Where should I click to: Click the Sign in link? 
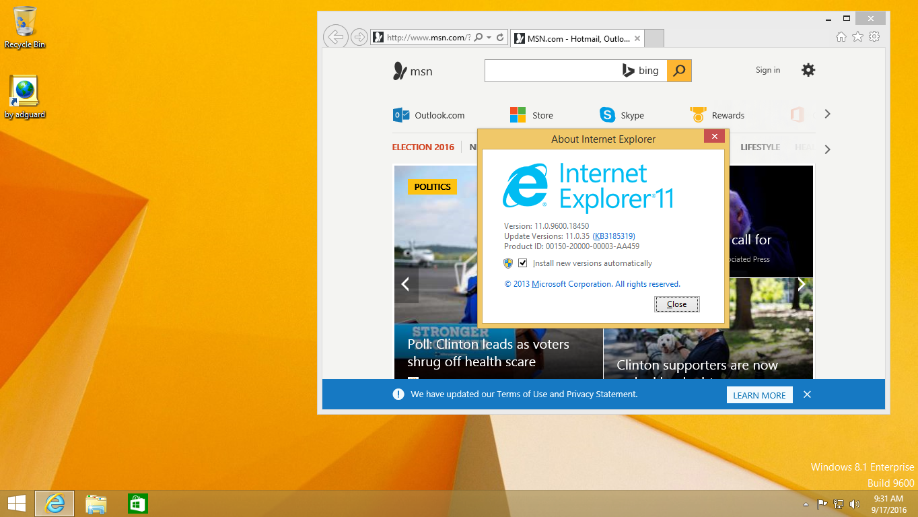click(768, 70)
